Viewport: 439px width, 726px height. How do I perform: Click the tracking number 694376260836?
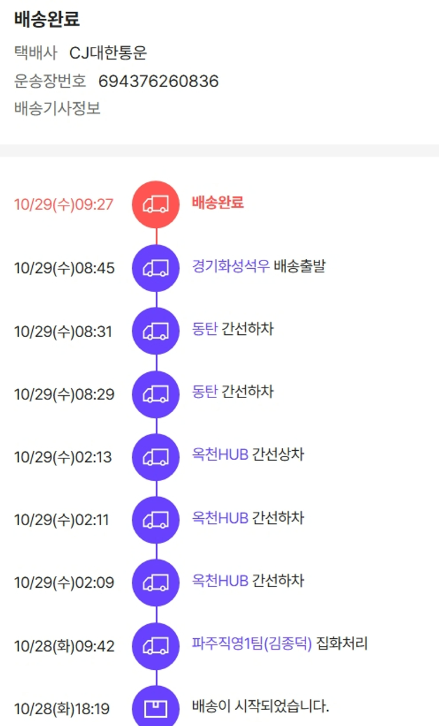158,81
